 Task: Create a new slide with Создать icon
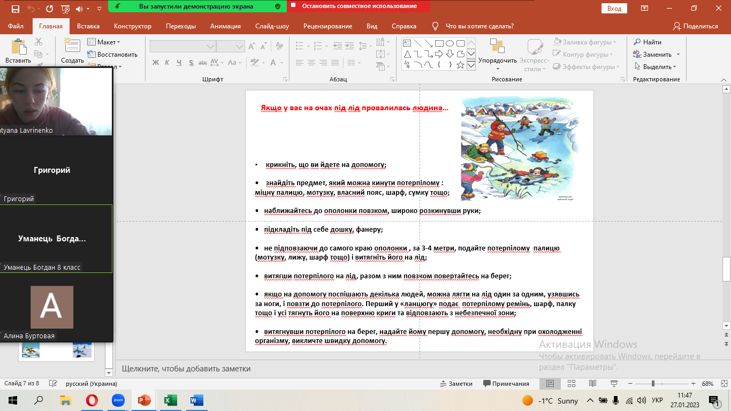pos(72,47)
